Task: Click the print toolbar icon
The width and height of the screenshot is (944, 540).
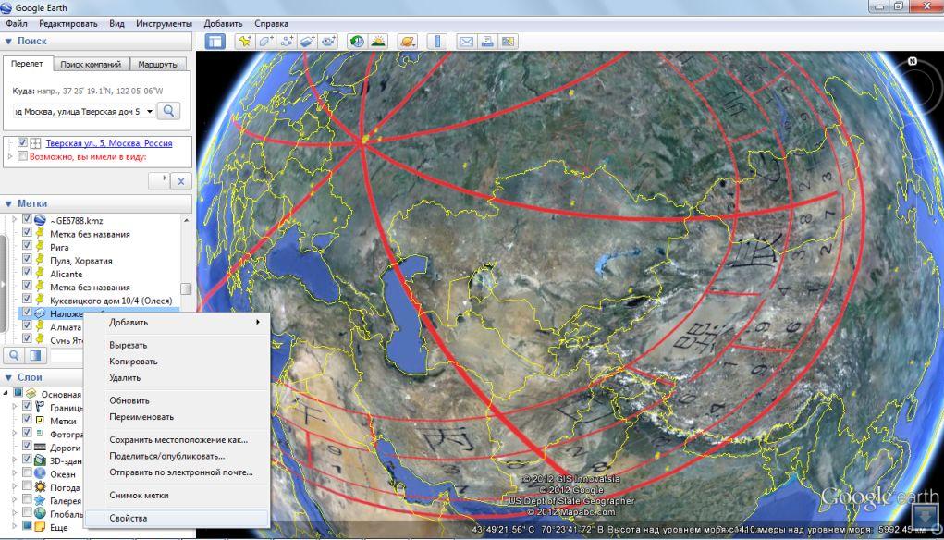Action: coord(487,41)
